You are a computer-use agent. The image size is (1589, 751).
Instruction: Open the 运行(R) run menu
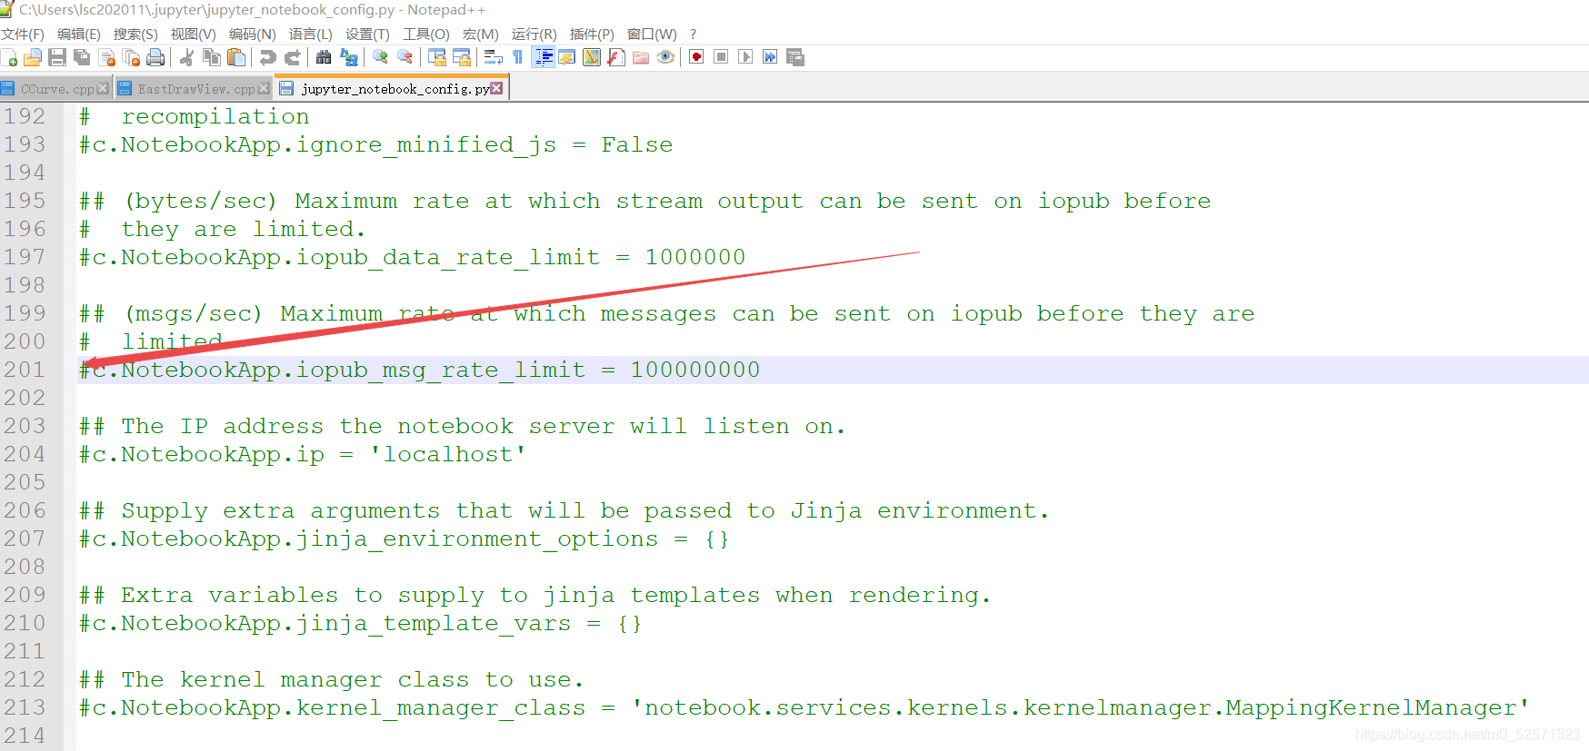coord(535,34)
